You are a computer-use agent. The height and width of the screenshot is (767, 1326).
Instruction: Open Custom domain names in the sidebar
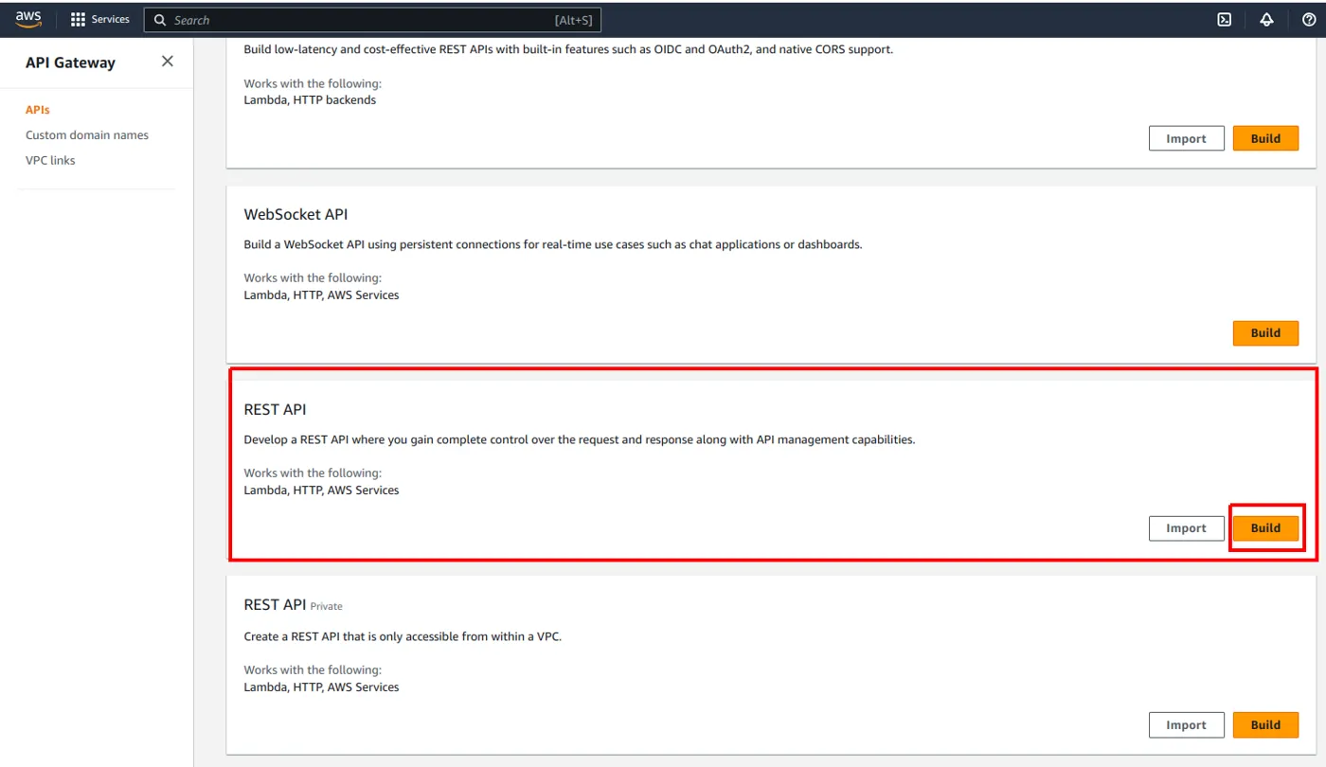87,135
